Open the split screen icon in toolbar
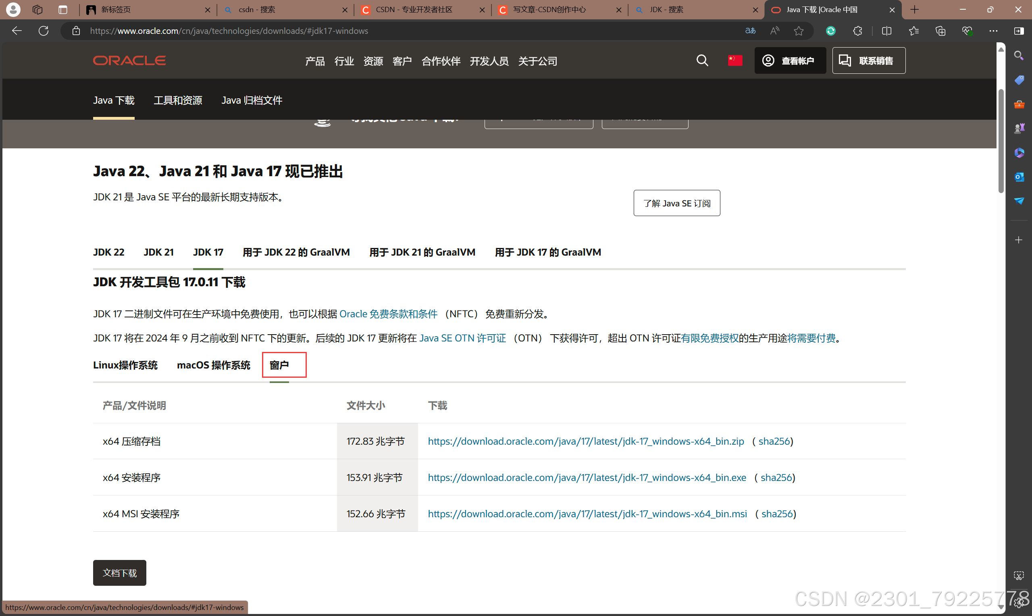 [886, 31]
